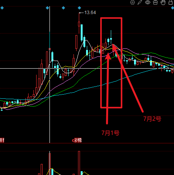Click the red divider between price and volume panels

[87, 143]
